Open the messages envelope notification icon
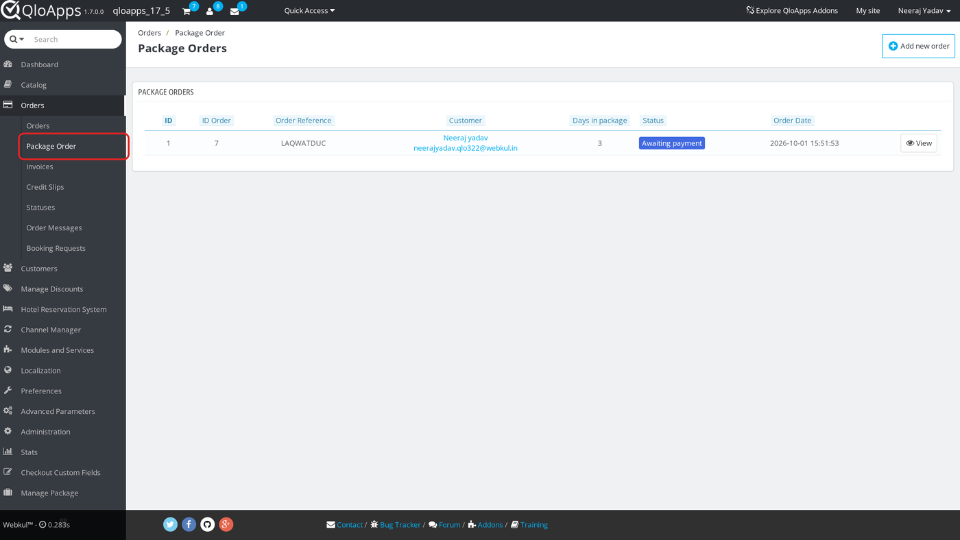 pyautogui.click(x=235, y=11)
